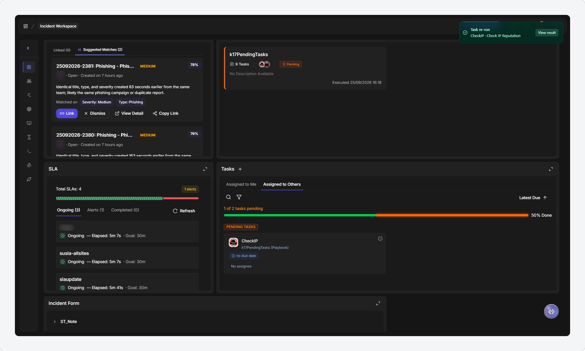The image size is (585, 351).
Task: Open the graph nodes sidebar icon
Action: [29, 179]
